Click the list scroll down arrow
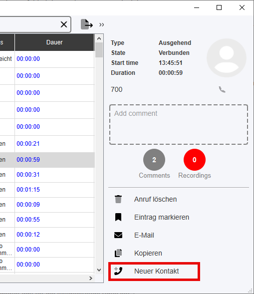This screenshot has width=254, height=294. click(99, 270)
